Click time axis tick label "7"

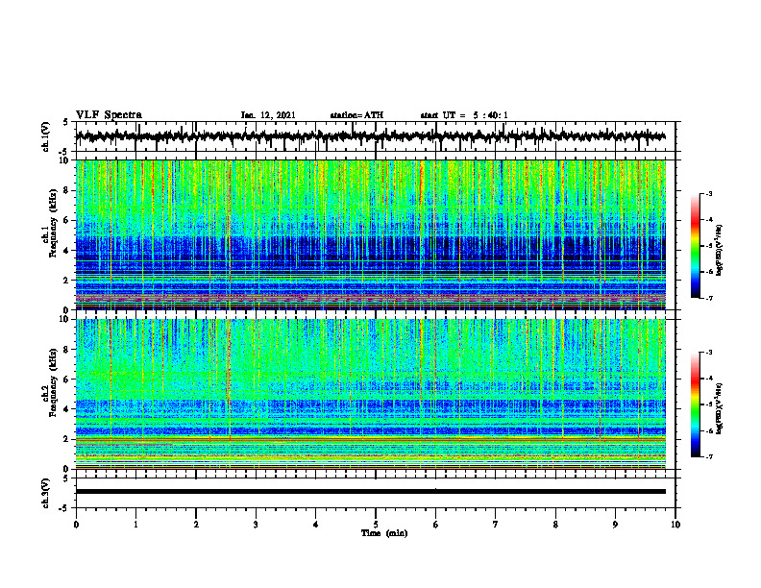click(496, 525)
